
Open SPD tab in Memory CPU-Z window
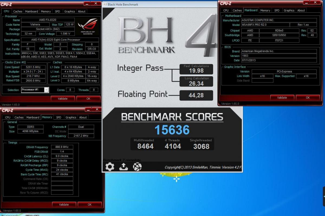(58, 117)
